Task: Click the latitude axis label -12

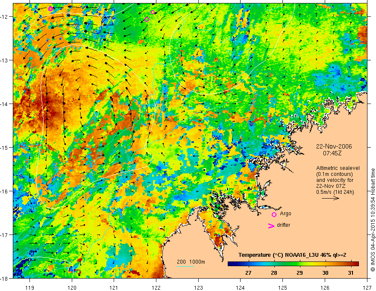Action: (x=4, y=17)
